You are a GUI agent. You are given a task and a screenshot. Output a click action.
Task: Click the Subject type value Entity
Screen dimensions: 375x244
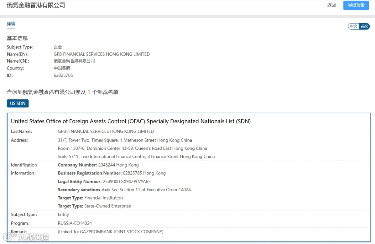tap(64, 214)
